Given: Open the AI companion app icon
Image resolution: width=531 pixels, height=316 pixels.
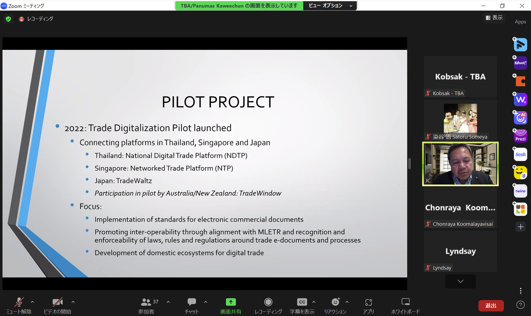Looking at the screenshot, I should coord(521,118).
